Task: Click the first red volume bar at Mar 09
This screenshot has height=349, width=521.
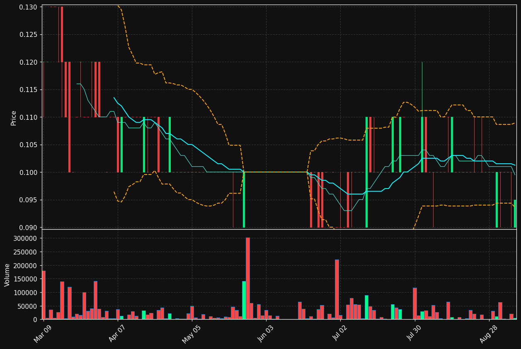Action: point(44,295)
